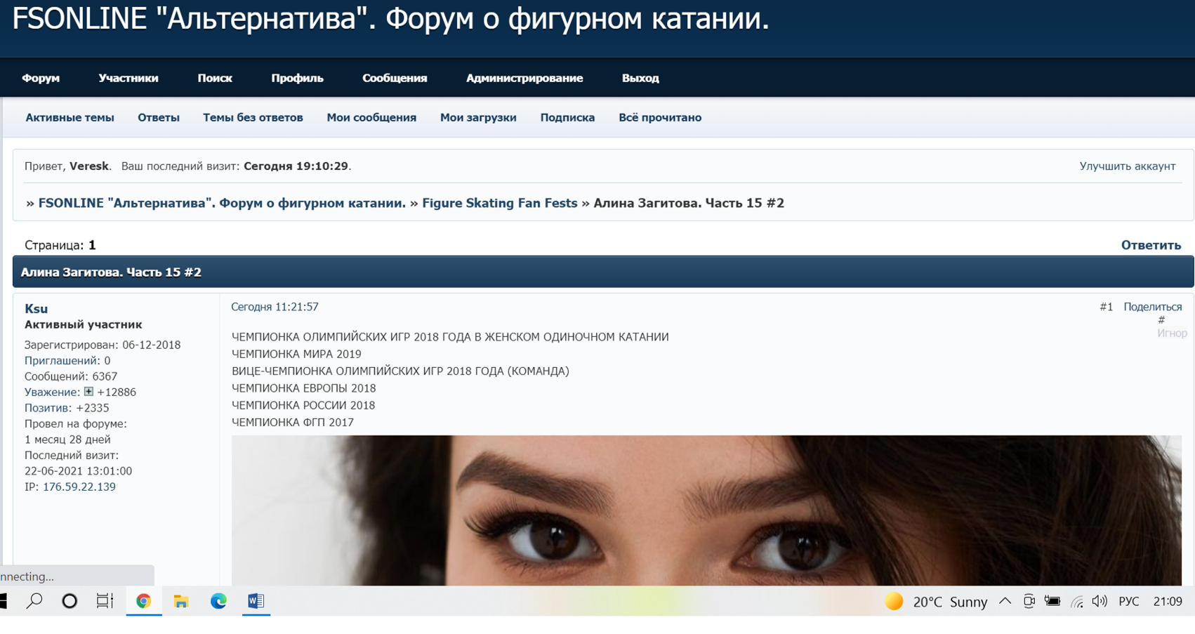Switch to Google Chrome on taskbar
Image resolution: width=1195 pixels, height=634 pixels.
click(144, 601)
